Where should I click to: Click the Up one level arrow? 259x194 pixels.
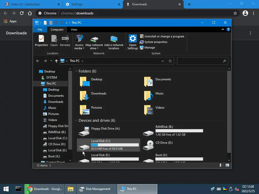tap(56, 61)
